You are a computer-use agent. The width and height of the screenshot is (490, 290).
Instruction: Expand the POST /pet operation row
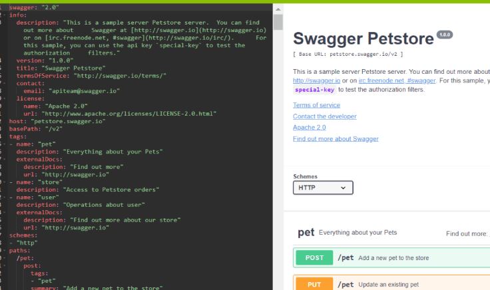(x=391, y=258)
